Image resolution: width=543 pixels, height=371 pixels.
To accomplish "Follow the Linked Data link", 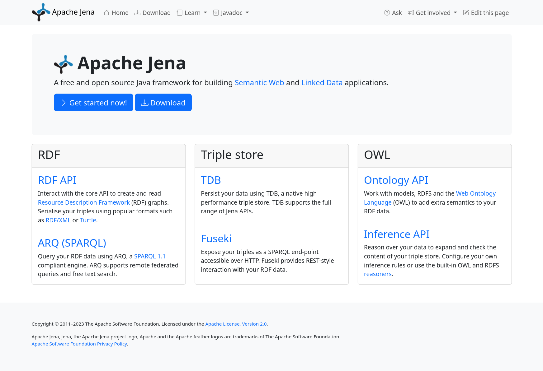I will [x=322, y=83].
